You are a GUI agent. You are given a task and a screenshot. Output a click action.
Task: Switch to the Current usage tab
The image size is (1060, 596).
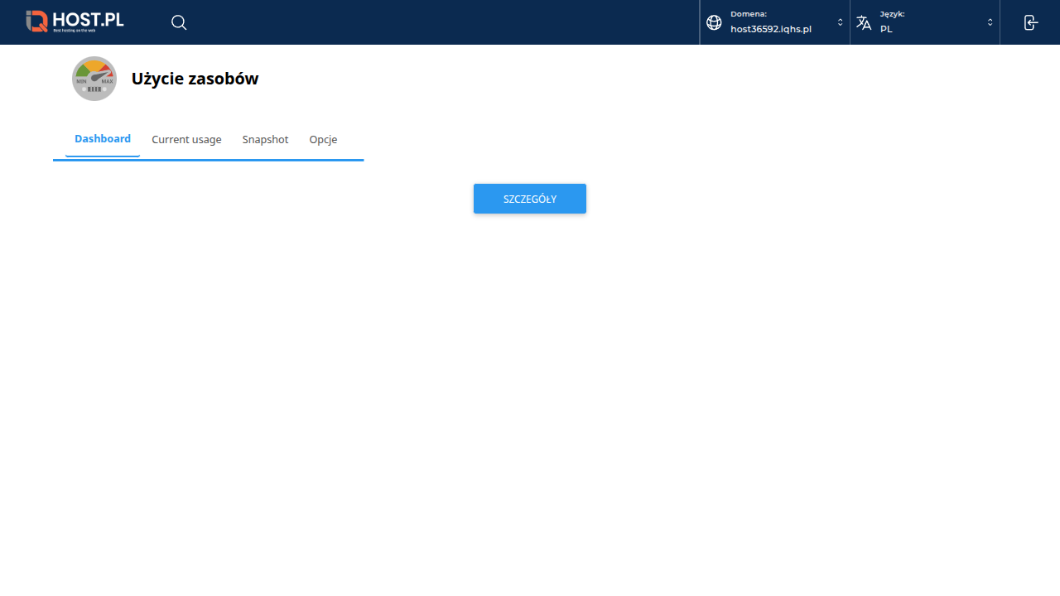point(186,140)
